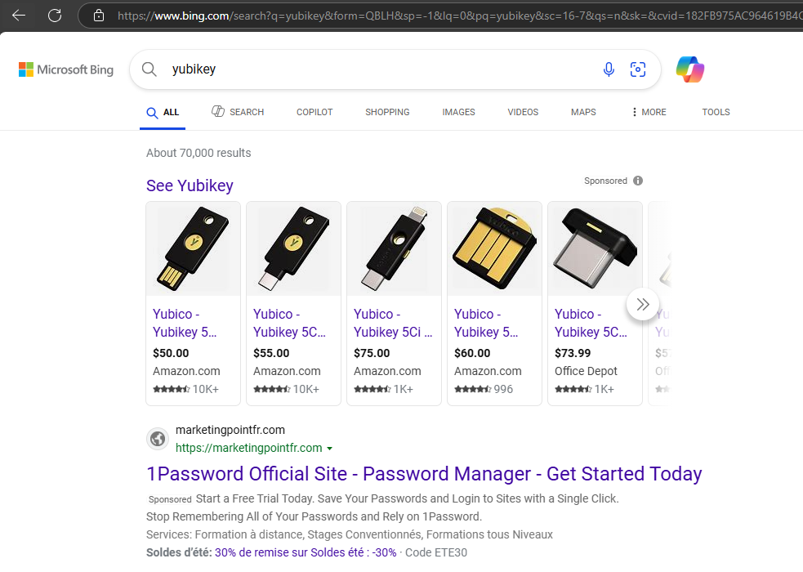Switch to the Images tab
The width and height of the screenshot is (803, 572).
point(458,112)
